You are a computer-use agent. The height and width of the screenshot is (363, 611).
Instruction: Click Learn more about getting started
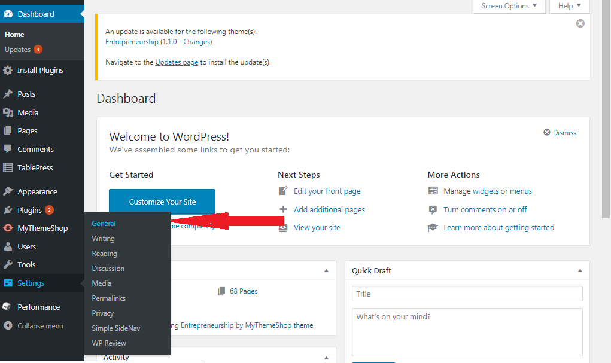coord(498,227)
